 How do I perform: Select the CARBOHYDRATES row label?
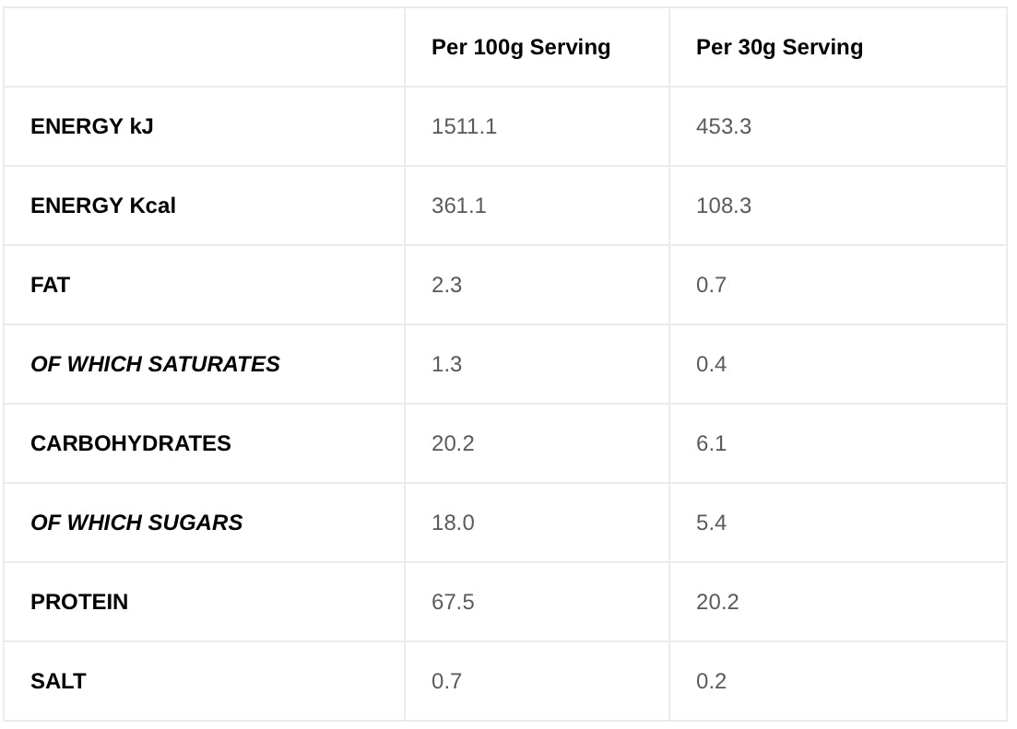coord(130,443)
